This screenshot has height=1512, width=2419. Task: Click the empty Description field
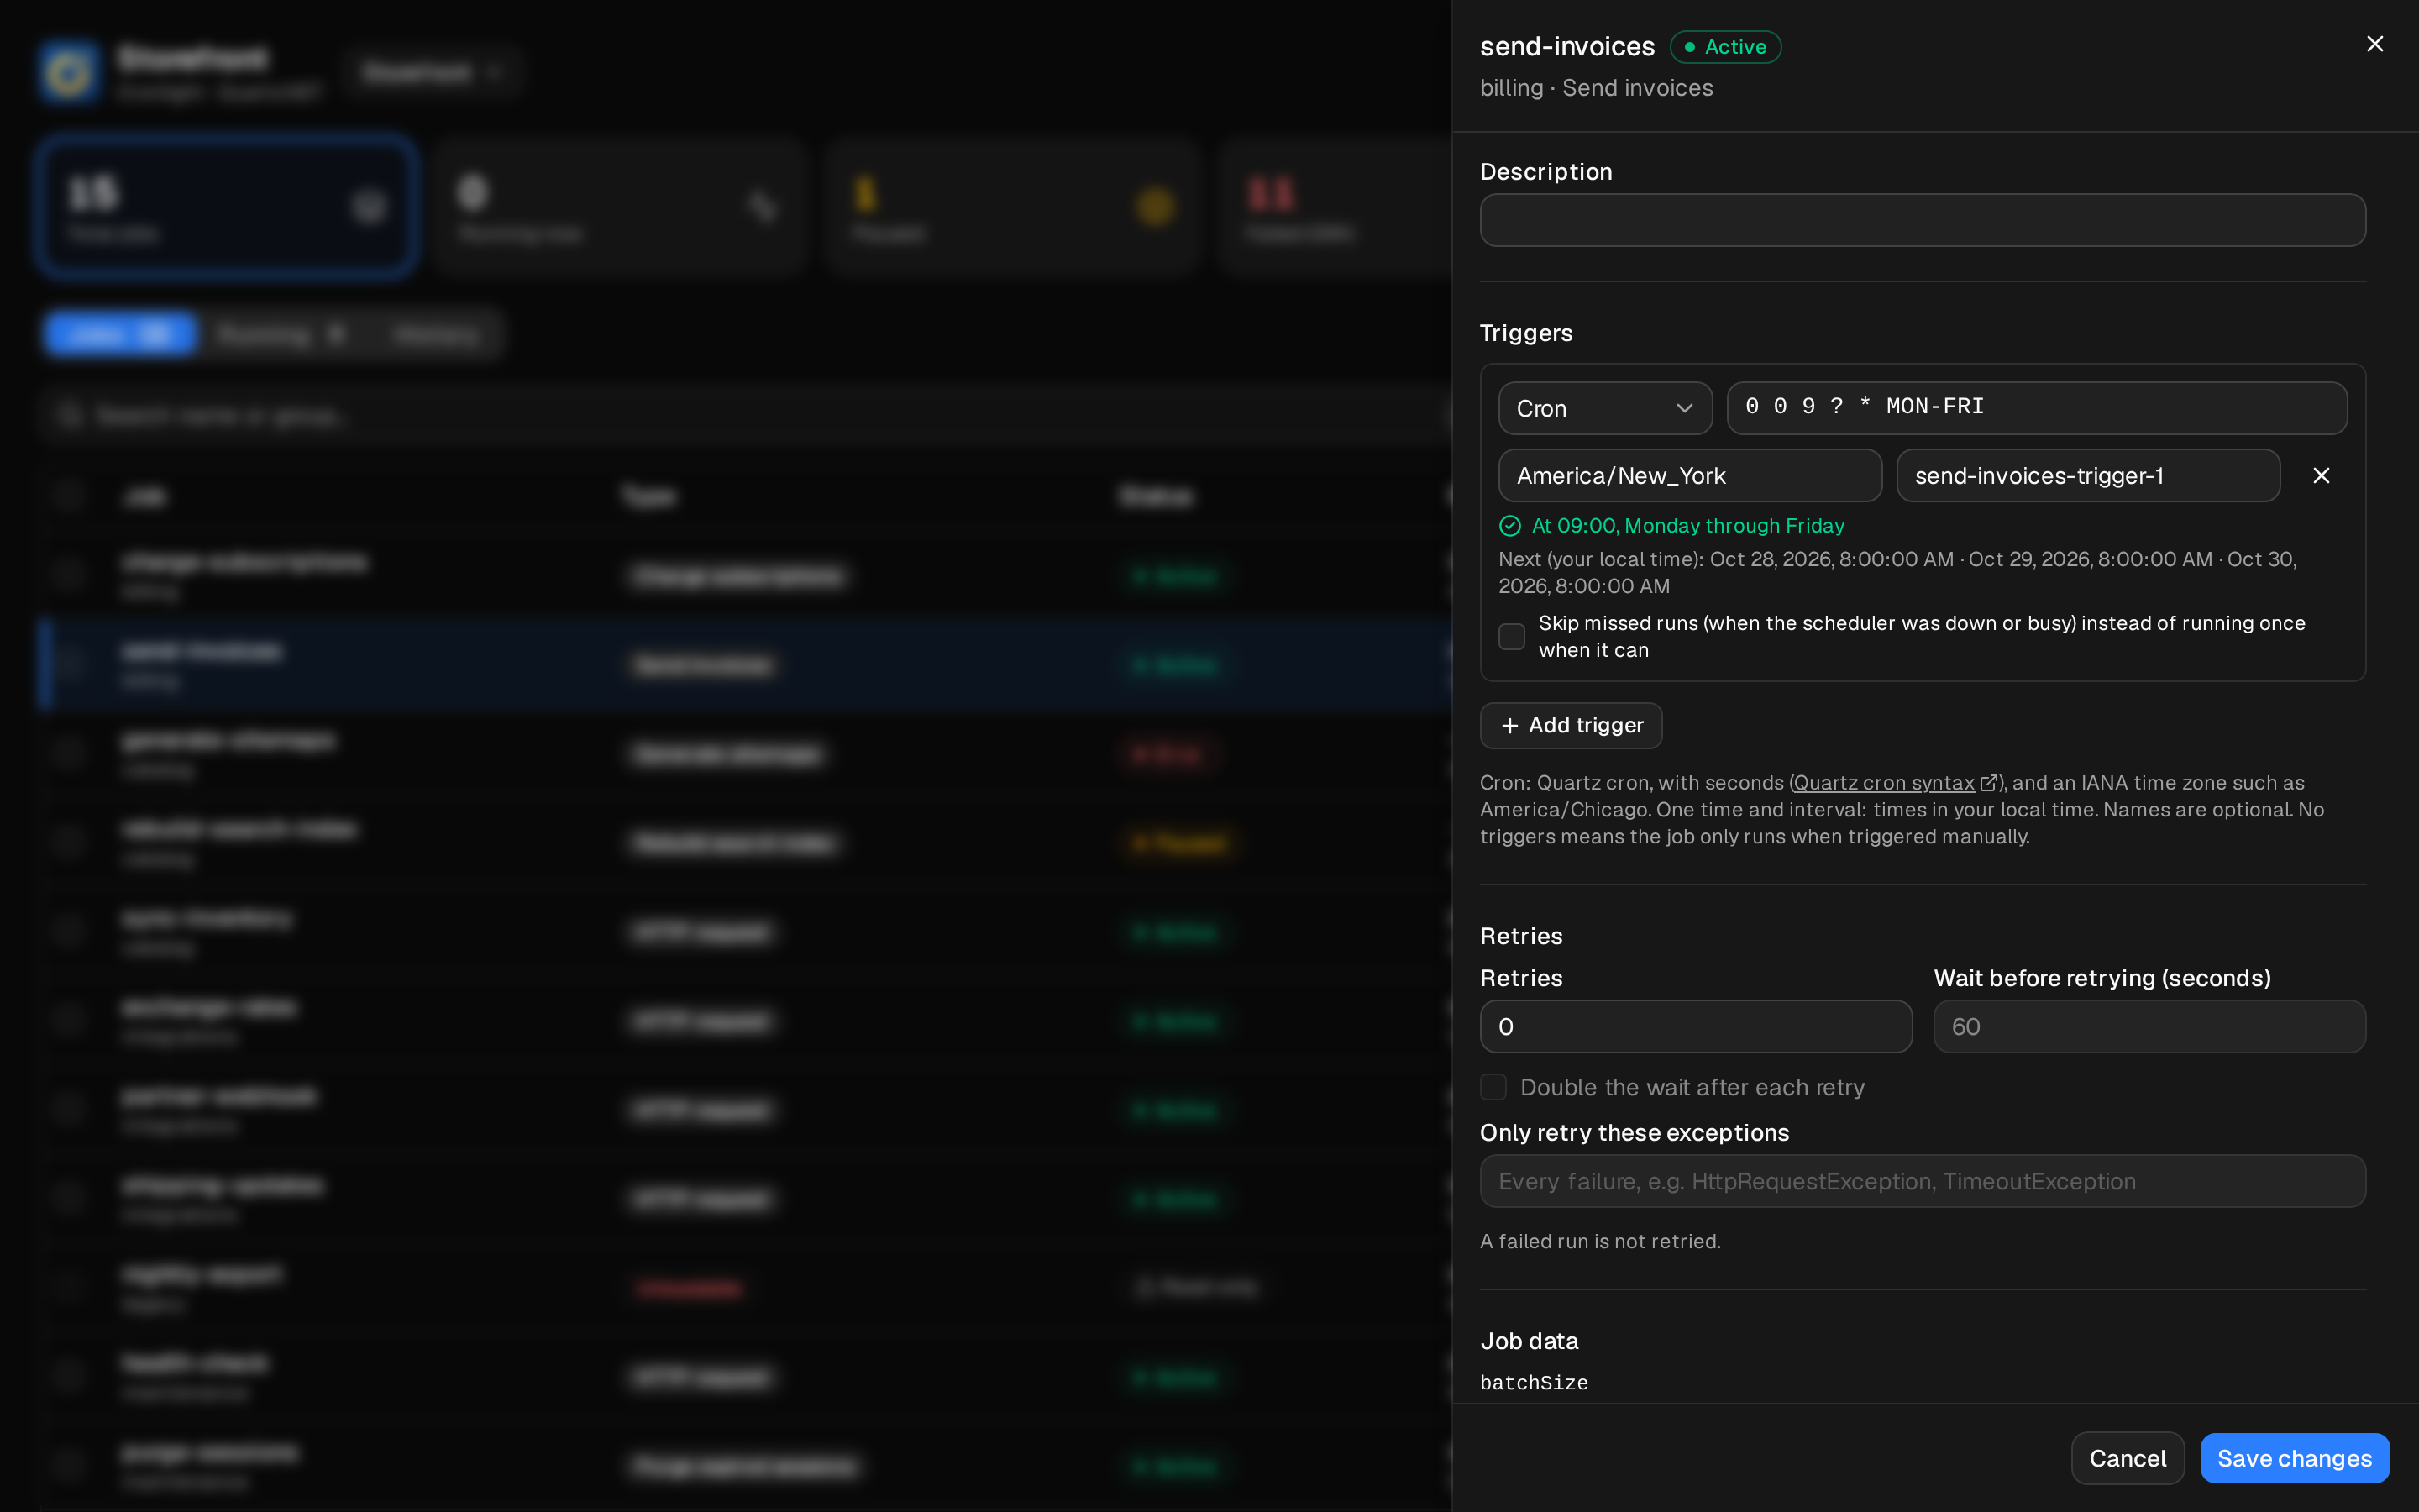(1923, 220)
